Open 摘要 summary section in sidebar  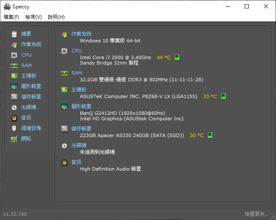(26, 34)
